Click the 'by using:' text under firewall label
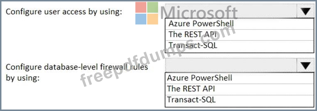The height and width of the screenshot is (111, 317). click(x=22, y=78)
